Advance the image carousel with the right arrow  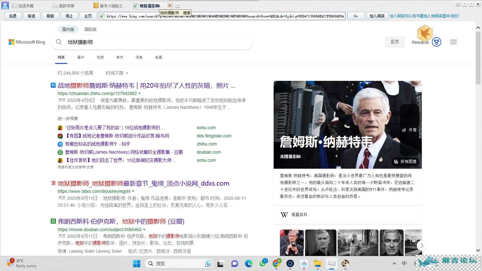click(x=422, y=245)
